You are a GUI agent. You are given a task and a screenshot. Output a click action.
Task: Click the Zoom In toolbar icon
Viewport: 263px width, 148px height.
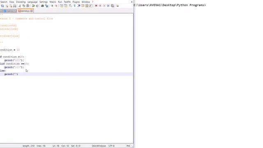[52, 6]
